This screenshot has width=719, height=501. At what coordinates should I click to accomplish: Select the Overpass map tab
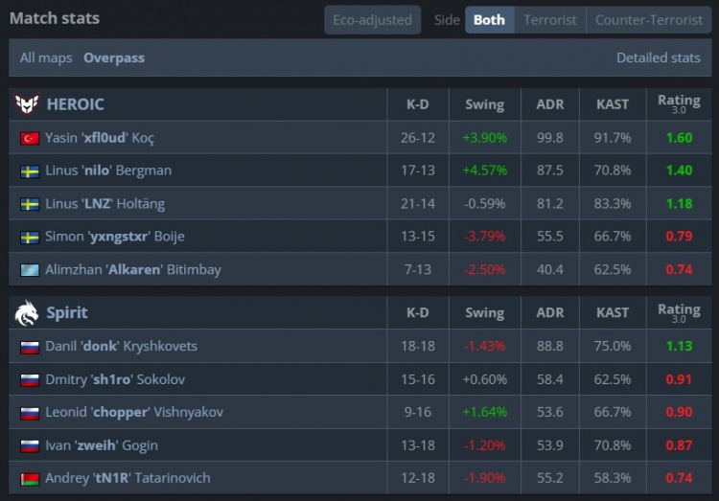pos(114,57)
